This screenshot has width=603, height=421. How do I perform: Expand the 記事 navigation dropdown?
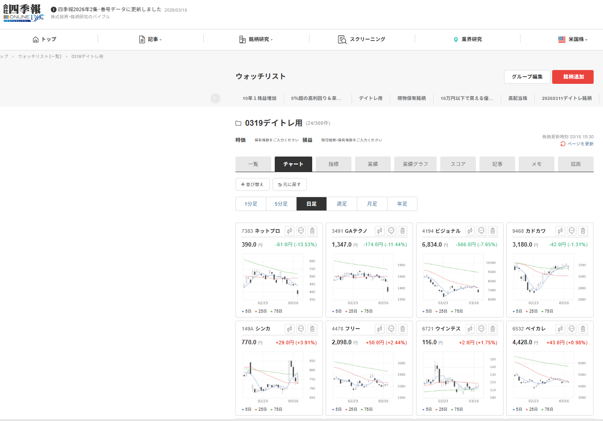coord(150,39)
